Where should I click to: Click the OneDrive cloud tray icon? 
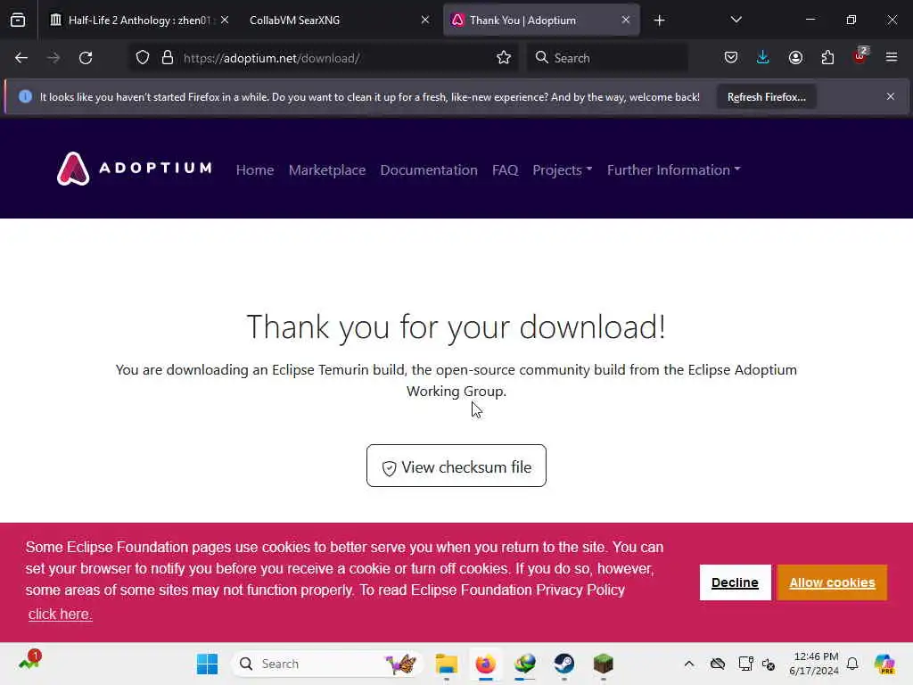pyautogui.click(x=718, y=664)
